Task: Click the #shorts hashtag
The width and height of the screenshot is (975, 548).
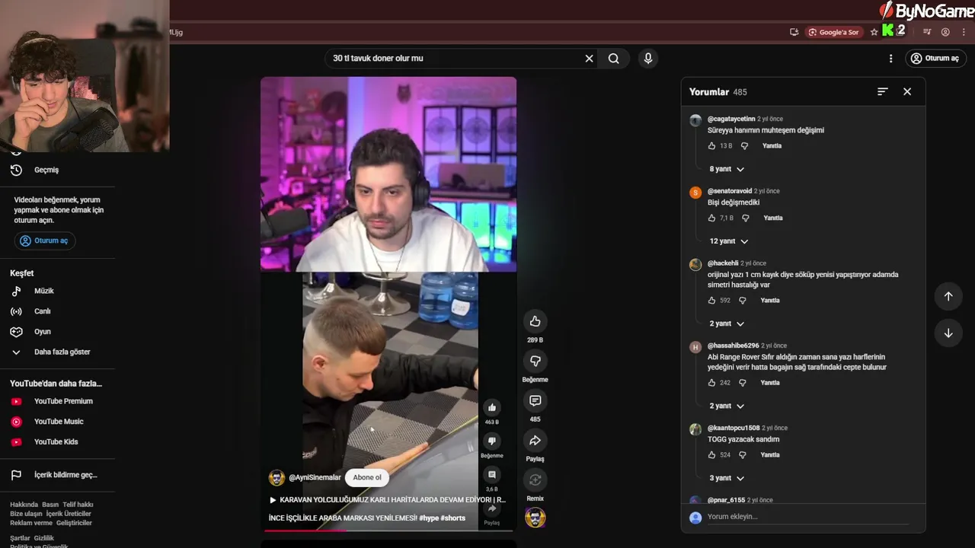Action: tap(452, 518)
